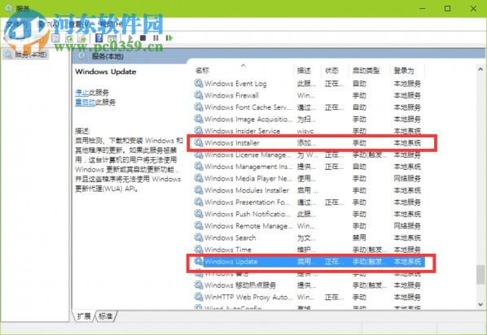Sort by the 状态 column header
487x335 pixels.
click(x=331, y=71)
